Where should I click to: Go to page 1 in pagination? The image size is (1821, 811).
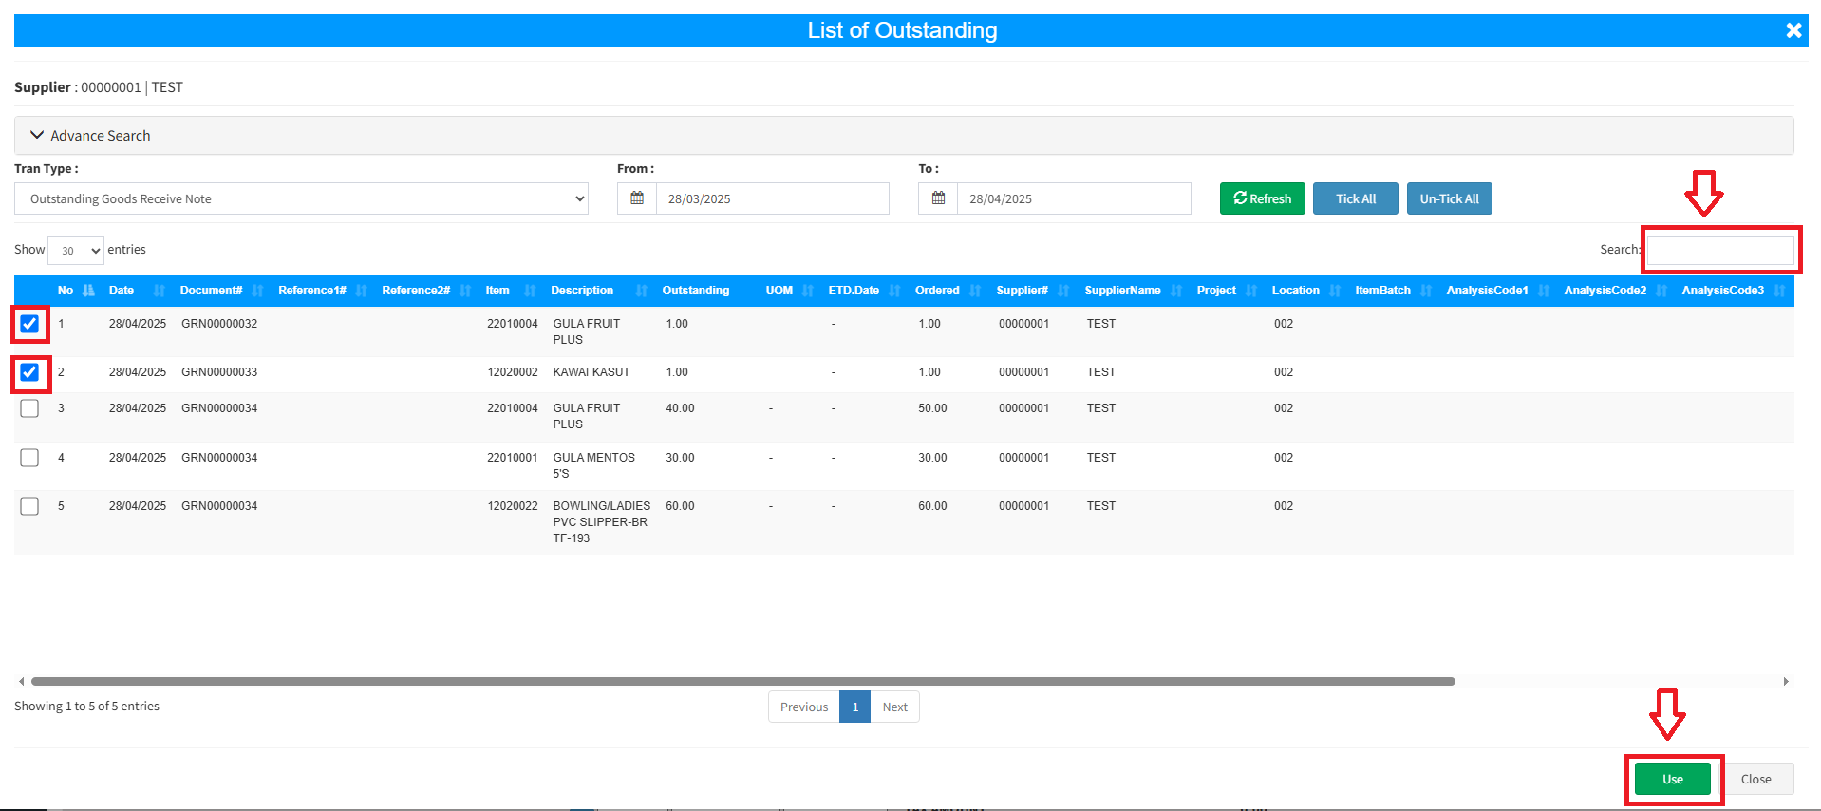tap(854, 707)
